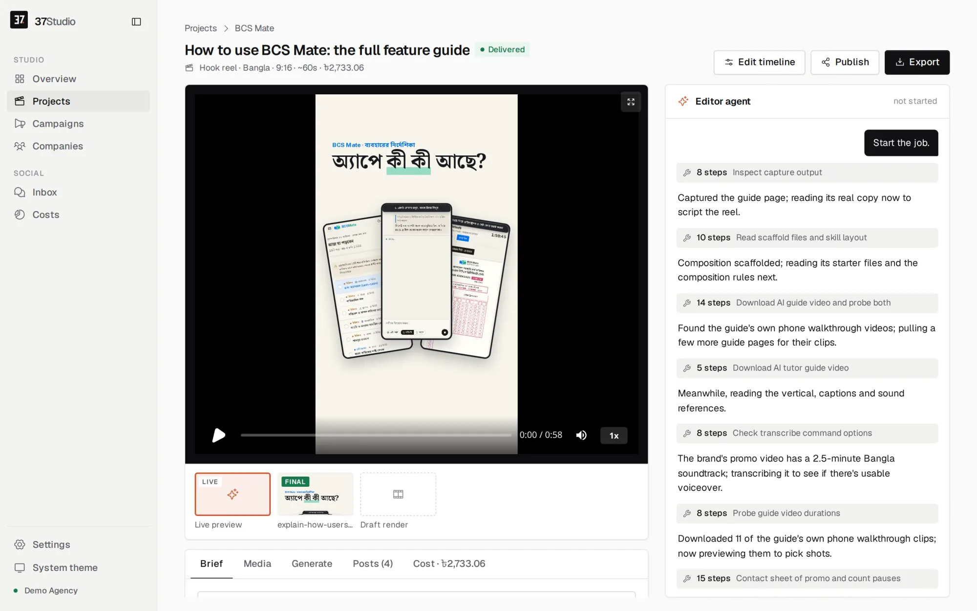Click the Publish button

pos(845,62)
